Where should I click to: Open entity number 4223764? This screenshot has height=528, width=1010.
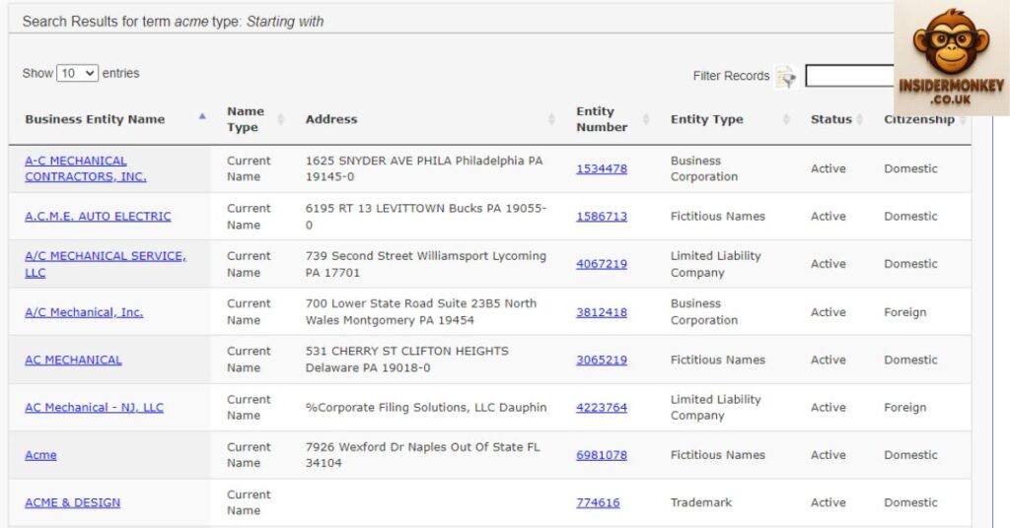pyautogui.click(x=602, y=408)
